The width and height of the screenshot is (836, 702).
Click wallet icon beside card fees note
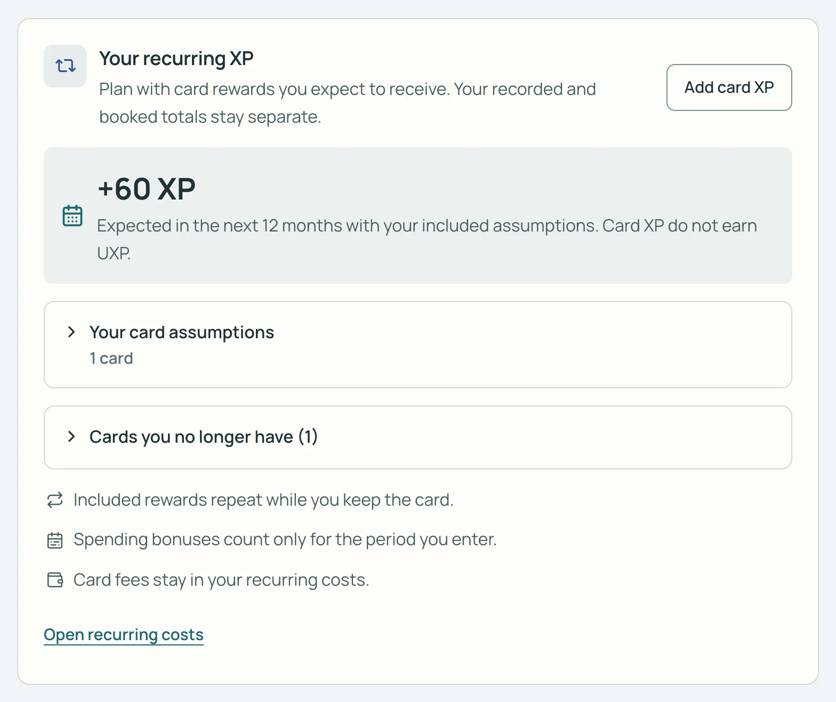(55, 580)
